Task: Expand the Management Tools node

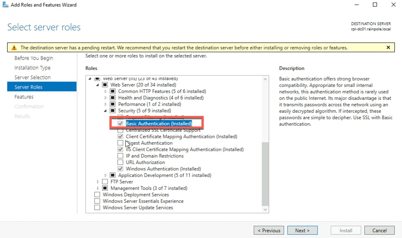Action: [98, 188]
